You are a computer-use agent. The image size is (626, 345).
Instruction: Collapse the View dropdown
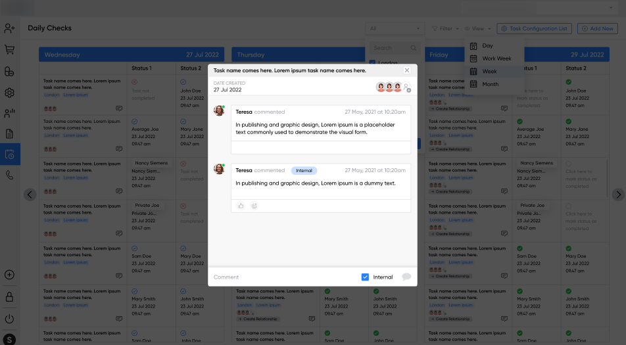coord(477,28)
